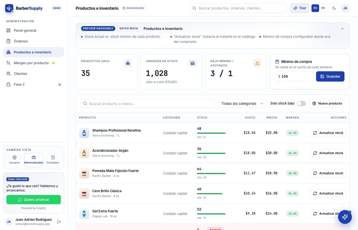358x230 pixels.
Task: Switch view to Contador
Action: [53, 160]
